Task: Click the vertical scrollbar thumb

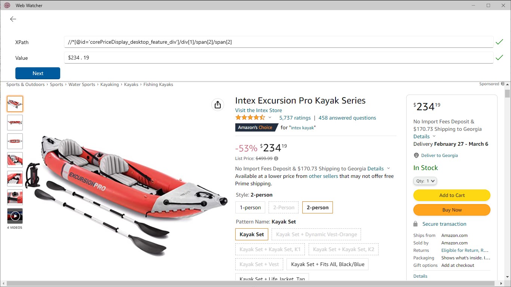Action: click(x=507, y=93)
